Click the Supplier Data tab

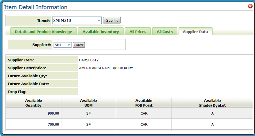click(195, 32)
